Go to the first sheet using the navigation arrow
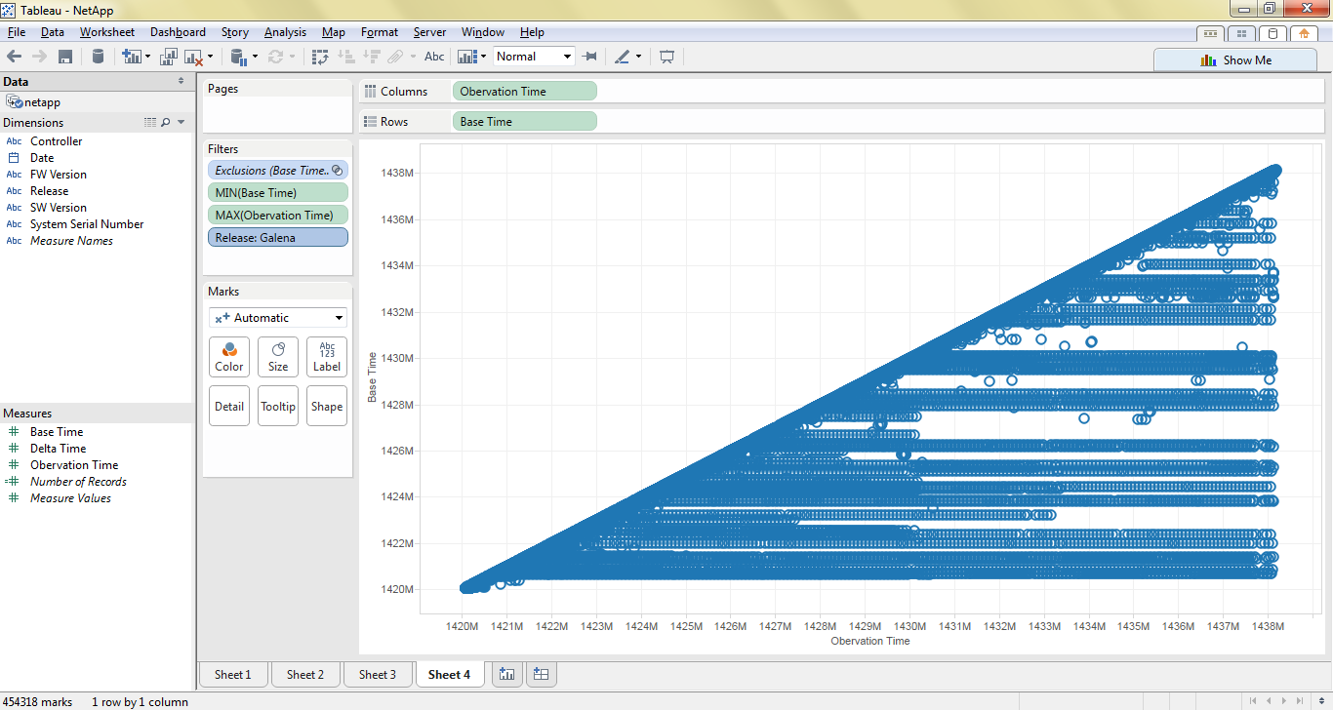 pos(1254,701)
